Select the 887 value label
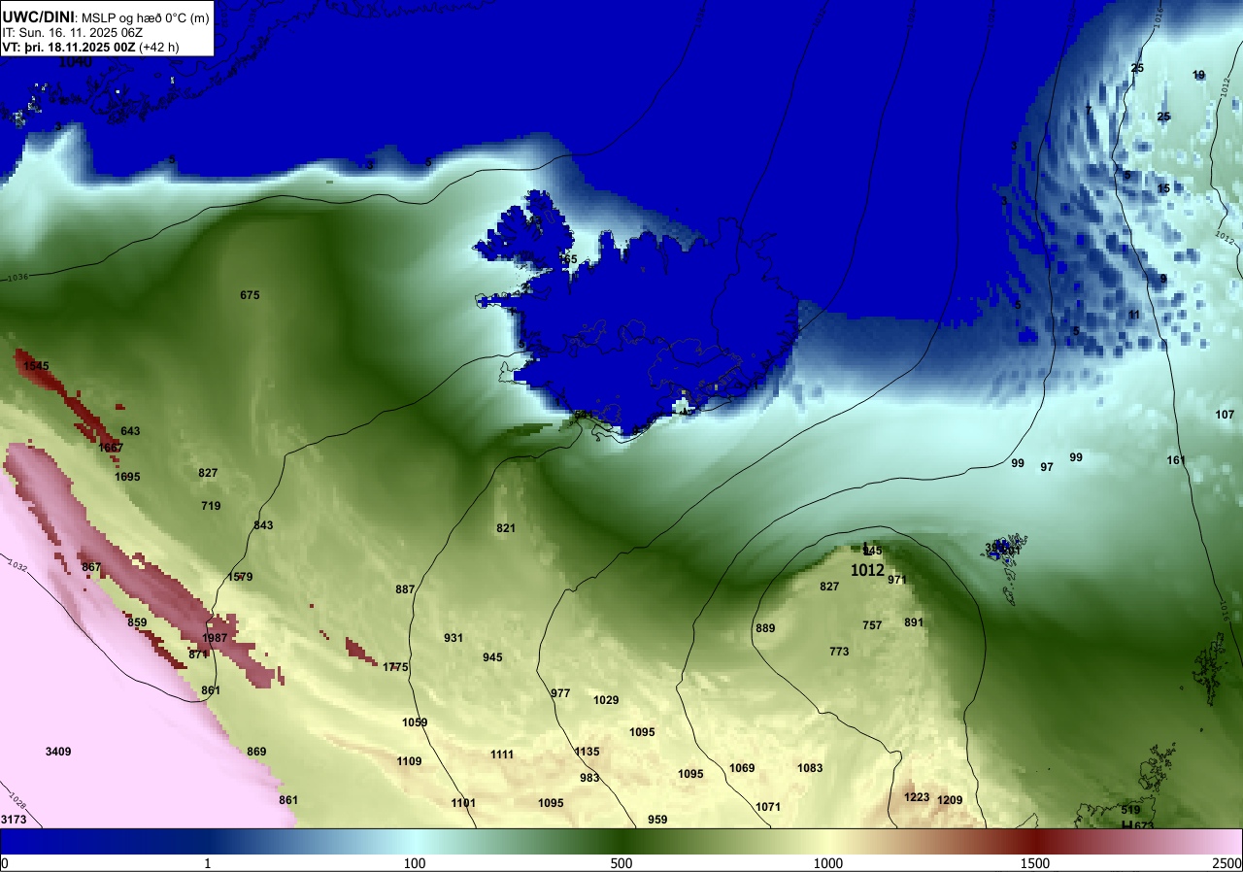Screen dimensions: 1243x872 (405, 589)
